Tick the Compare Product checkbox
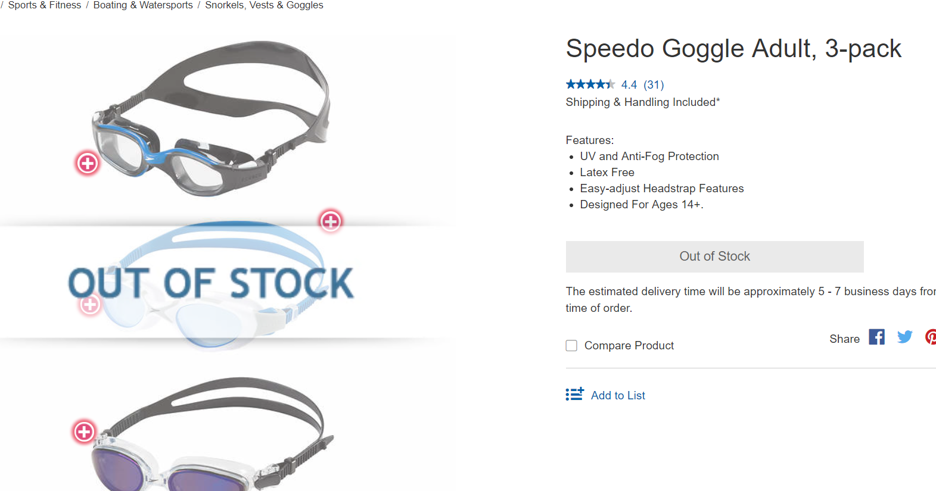The height and width of the screenshot is (491, 936). tap(571, 346)
